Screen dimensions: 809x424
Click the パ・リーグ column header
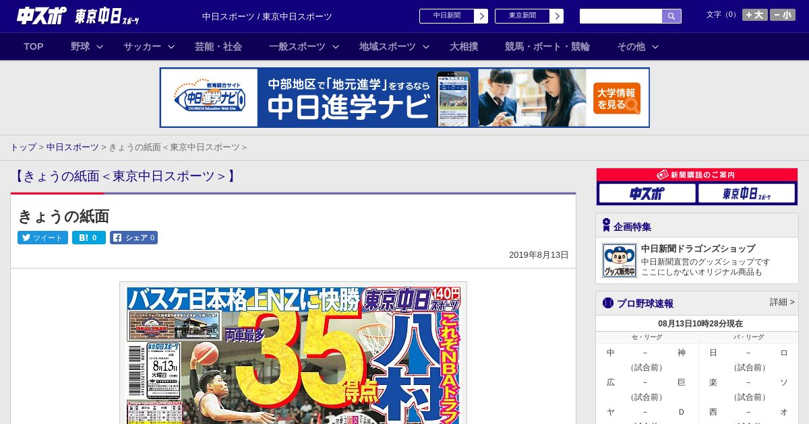tap(748, 337)
